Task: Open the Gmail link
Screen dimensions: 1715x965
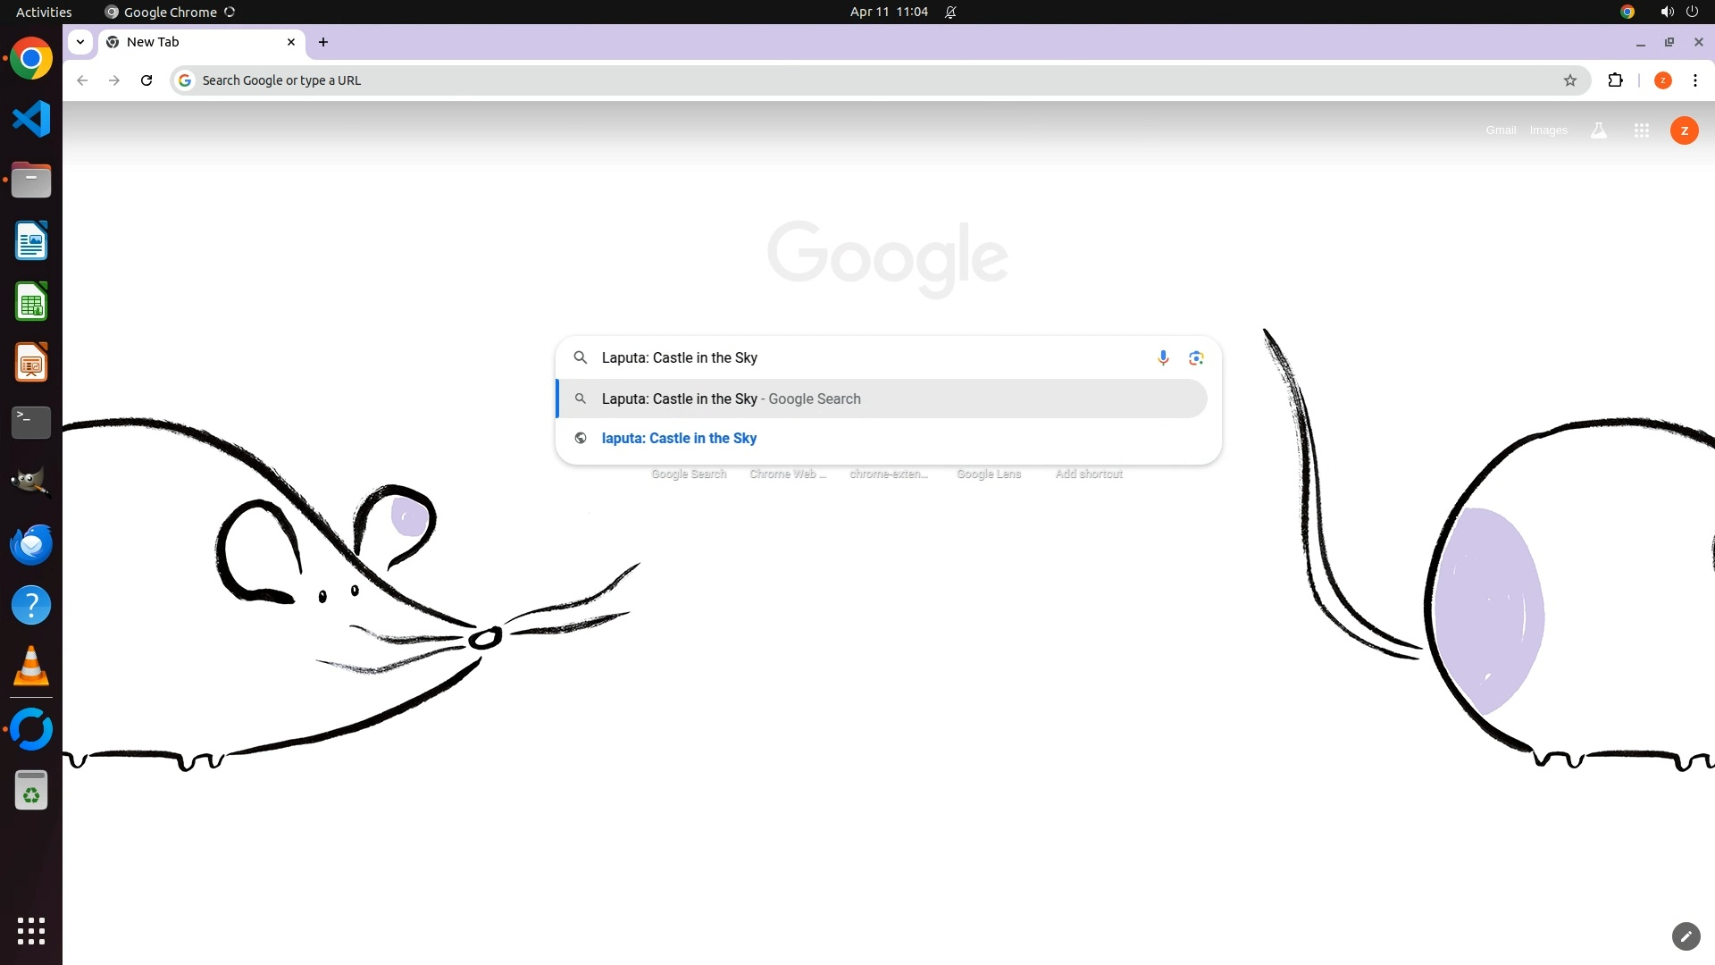Action: point(1501,130)
